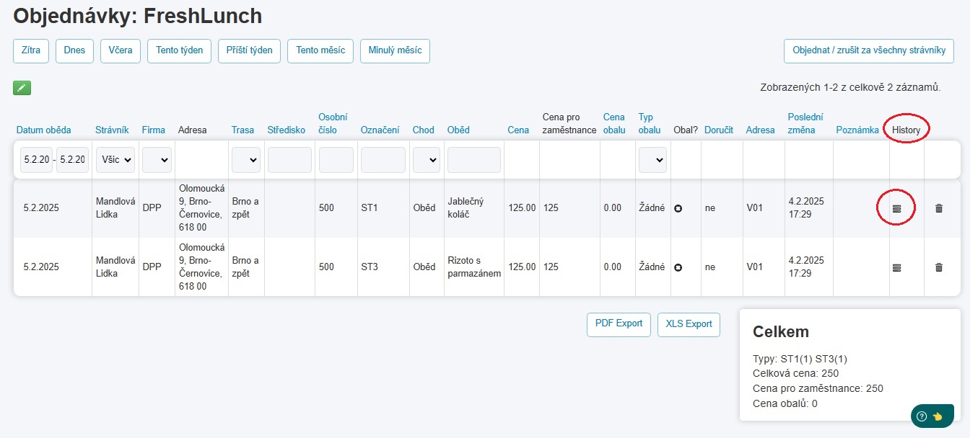Image resolution: width=970 pixels, height=438 pixels.
Task: Sort by Oběd column header
Action: [x=458, y=130]
